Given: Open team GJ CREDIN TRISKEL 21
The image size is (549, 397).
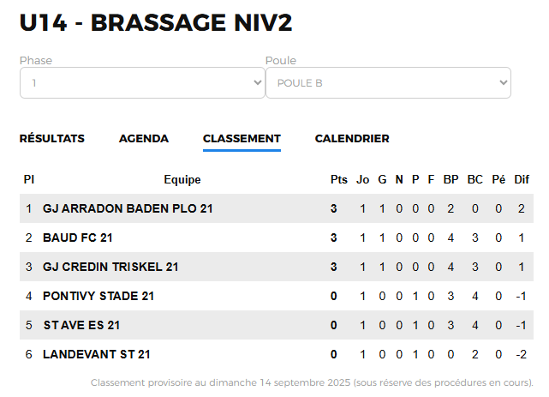Looking at the screenshot, I should tap(110, 267).
